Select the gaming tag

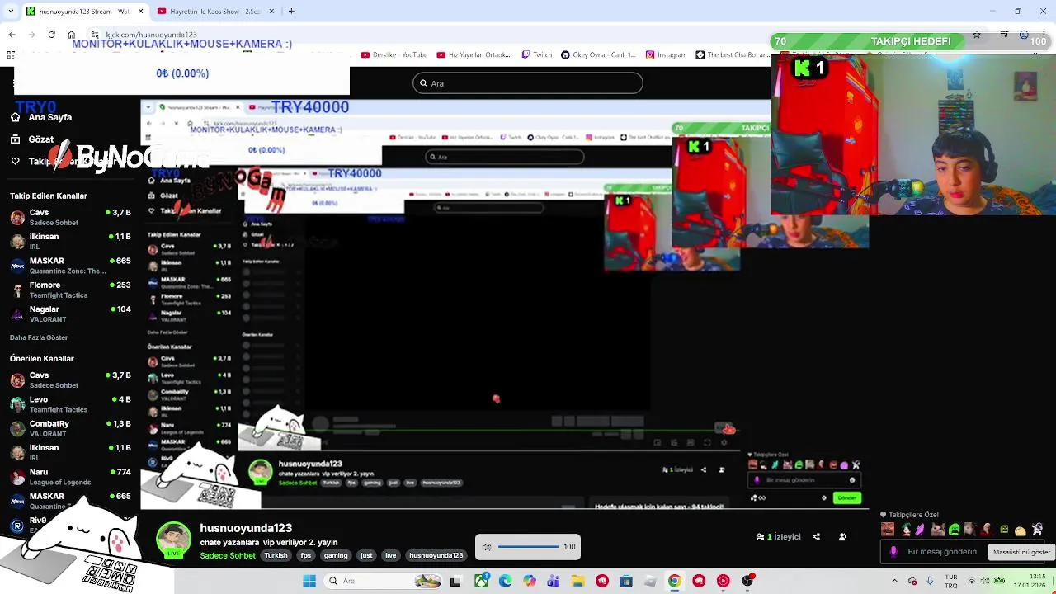click(336, 555)
